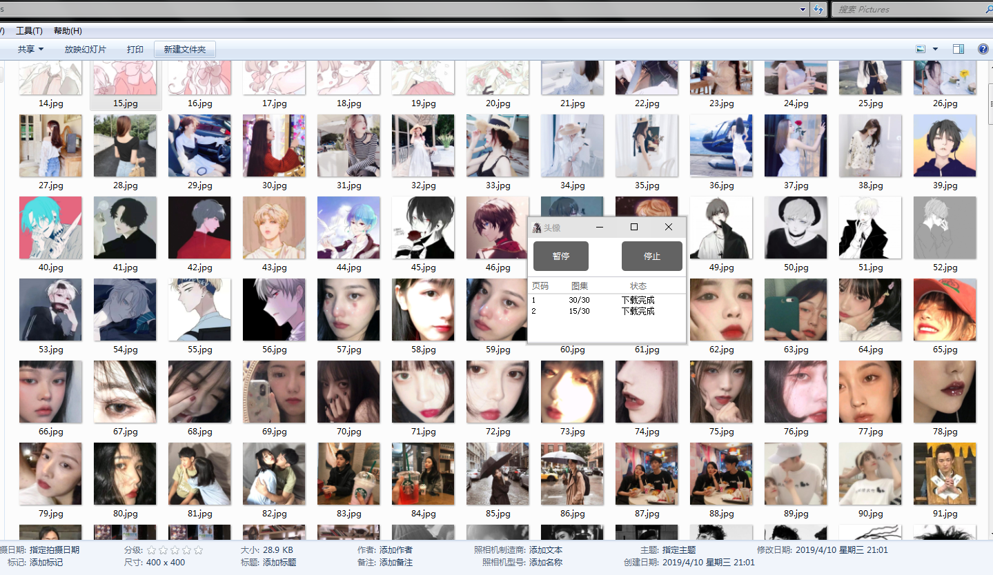The image size is (993, 575).
Task: Click 添加名称 camera model field
Action: click(546, 563)
